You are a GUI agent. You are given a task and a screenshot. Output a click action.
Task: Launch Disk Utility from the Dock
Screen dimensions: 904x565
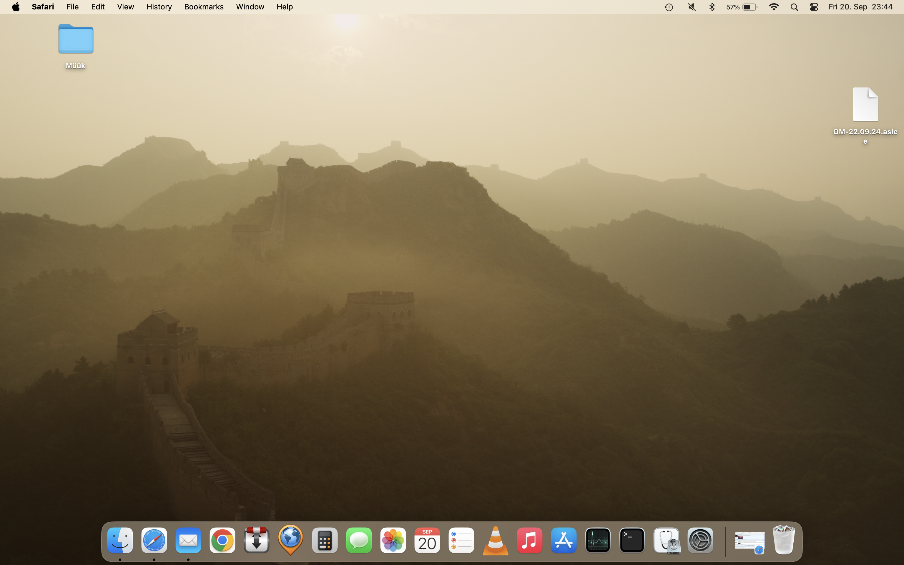click(667, 540)
